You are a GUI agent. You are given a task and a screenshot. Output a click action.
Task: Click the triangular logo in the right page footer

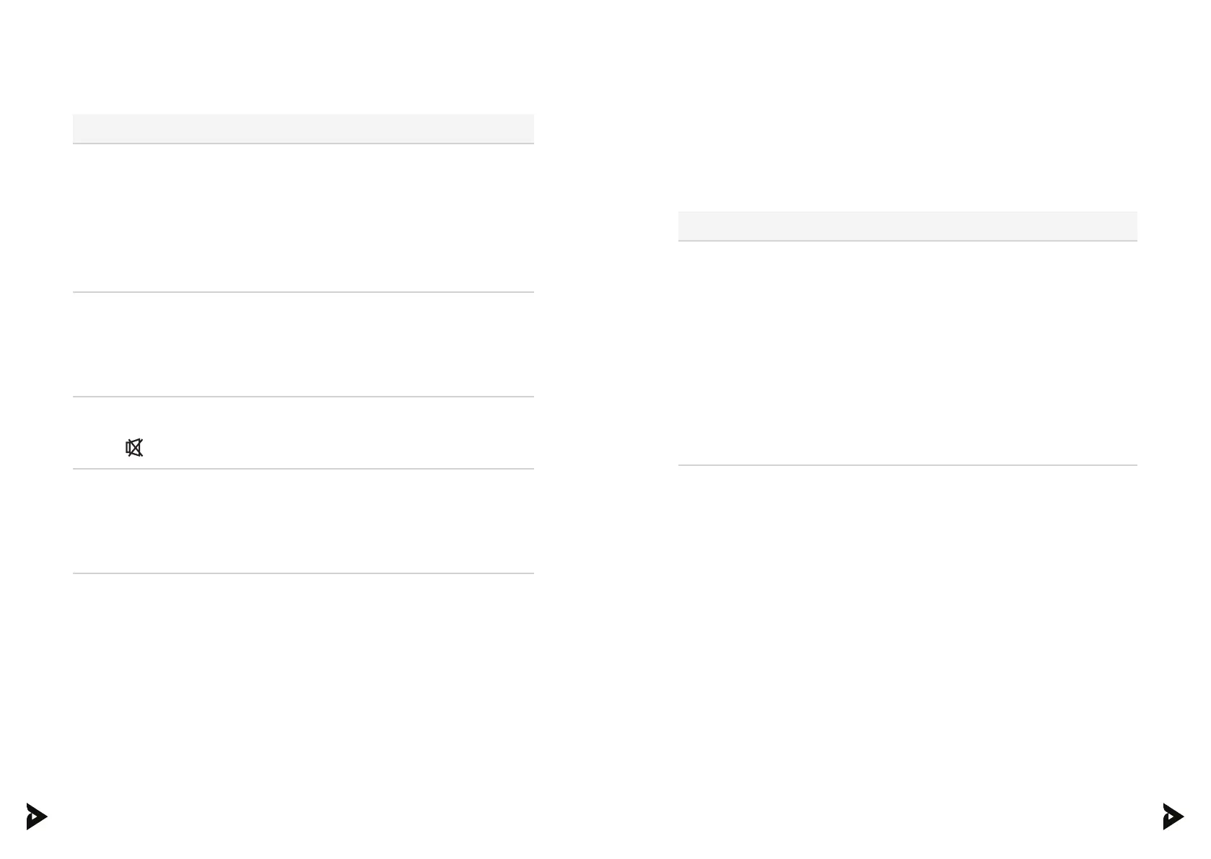pyautogui.click(x=1173, y=816)
